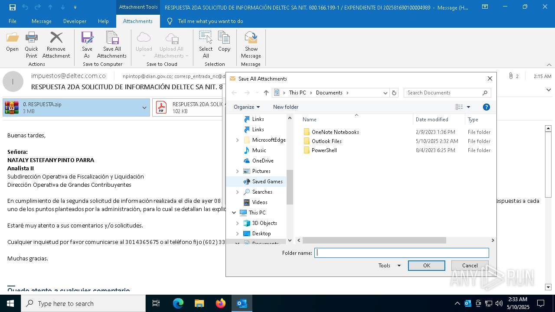Confirm the dialog with OK
Viewport: 555px width, 312px height.
tap(427, 266)
